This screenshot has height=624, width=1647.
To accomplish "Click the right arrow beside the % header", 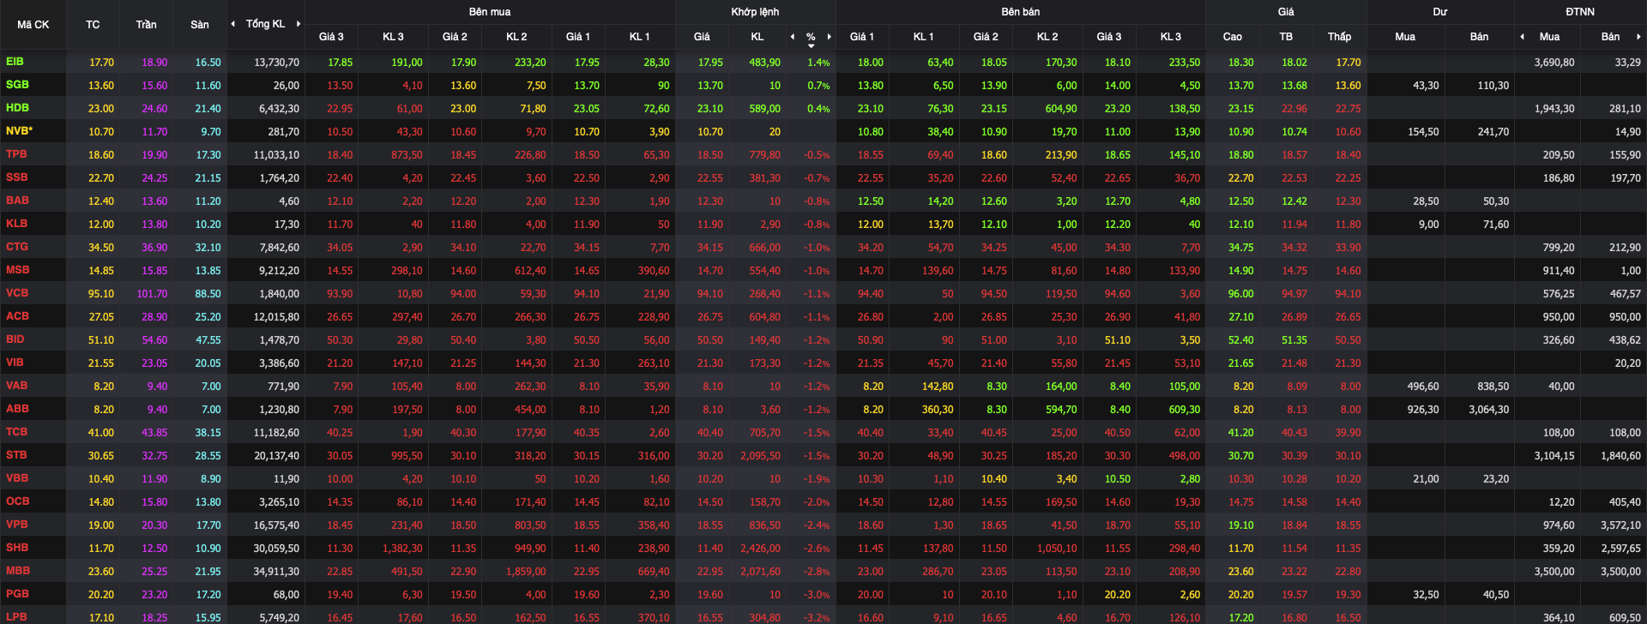I will pos(829,37).
